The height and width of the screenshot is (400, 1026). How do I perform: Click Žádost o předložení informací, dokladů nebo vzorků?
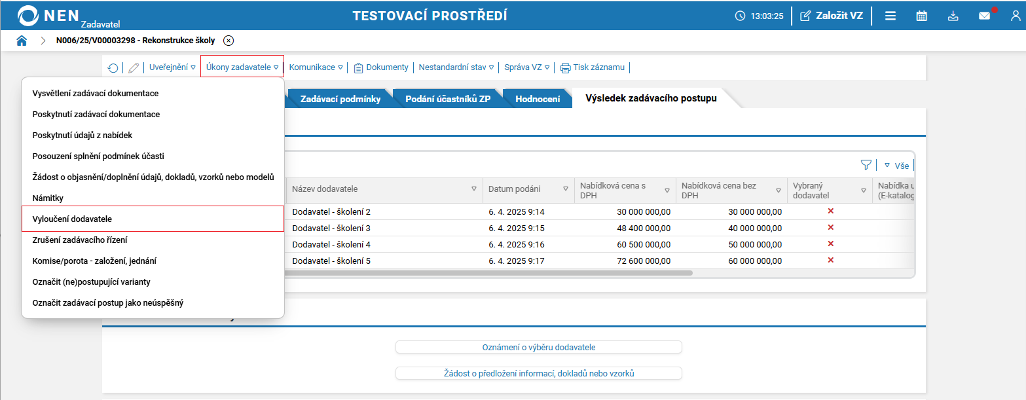[538, 373]
